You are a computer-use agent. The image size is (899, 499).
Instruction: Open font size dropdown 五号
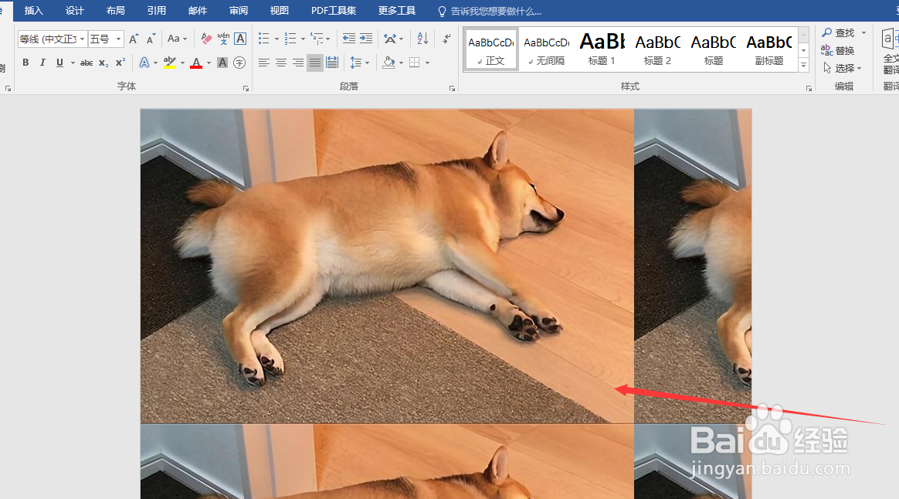tap(119, 39)
